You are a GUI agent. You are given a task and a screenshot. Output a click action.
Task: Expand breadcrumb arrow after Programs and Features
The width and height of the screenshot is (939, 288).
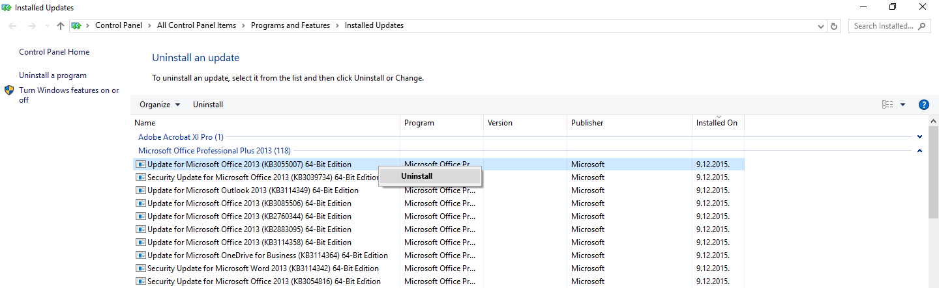click(337, 26)
